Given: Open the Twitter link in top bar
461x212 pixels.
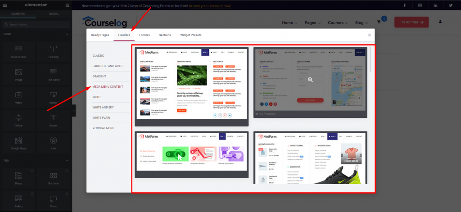Looking at the screenshot, I should pos(451,5).
